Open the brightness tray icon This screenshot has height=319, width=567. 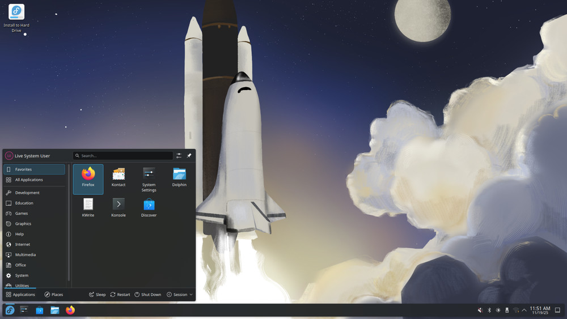(x=498, y=310)
